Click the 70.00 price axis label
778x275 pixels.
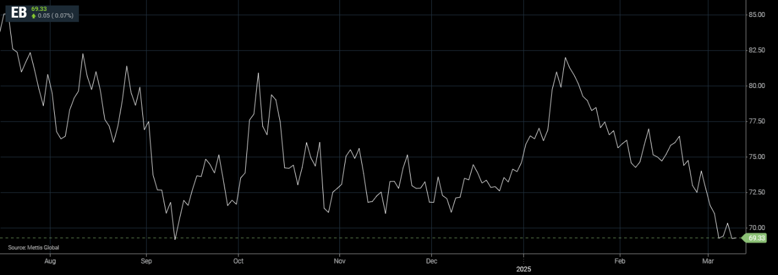point(757,228)
